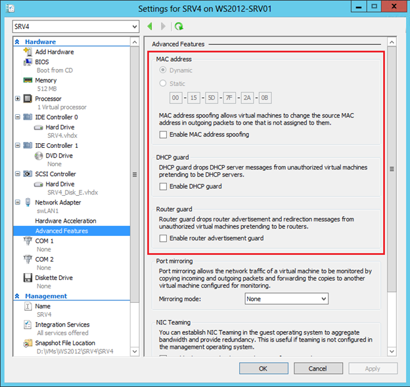Select the Static MAC address option
410x387 pixels.
[163, 83]
